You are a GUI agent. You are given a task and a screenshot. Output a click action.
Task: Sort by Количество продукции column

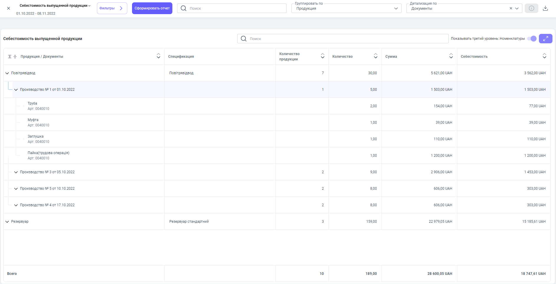click(322, 56)
